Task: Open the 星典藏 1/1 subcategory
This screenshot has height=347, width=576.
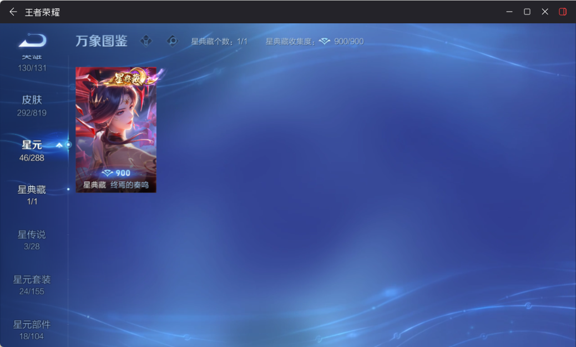Action: point(32,195)
